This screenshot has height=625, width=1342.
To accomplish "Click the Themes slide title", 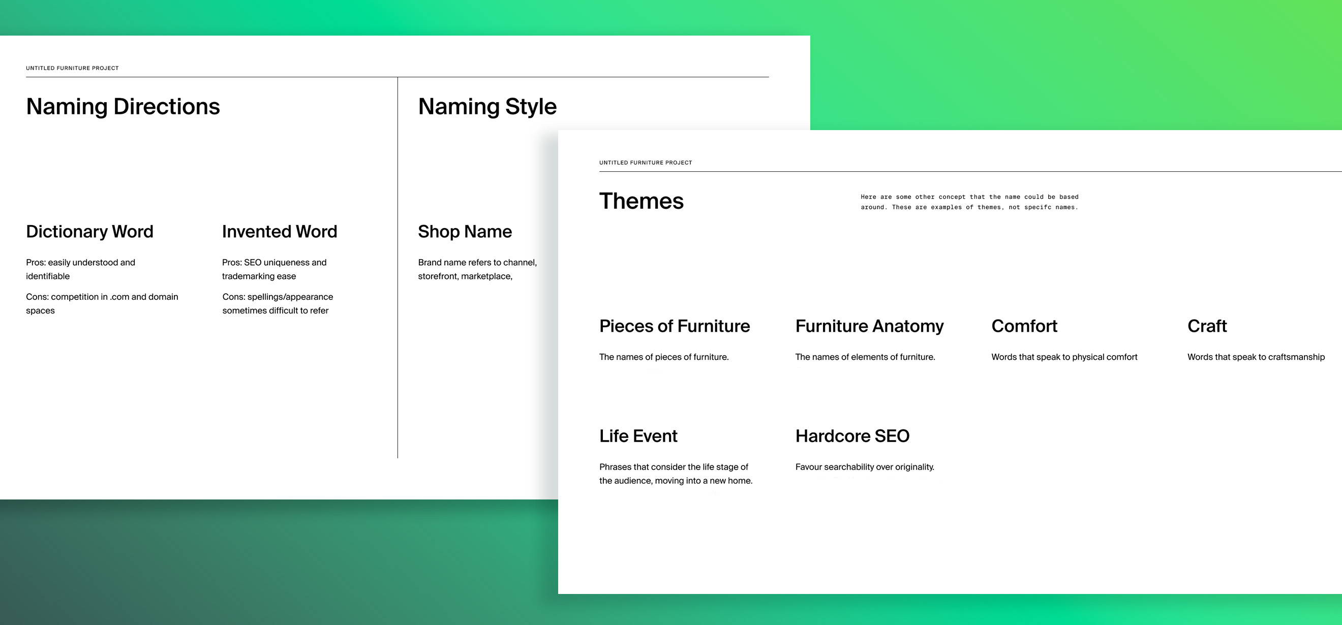I will (641, 201).
